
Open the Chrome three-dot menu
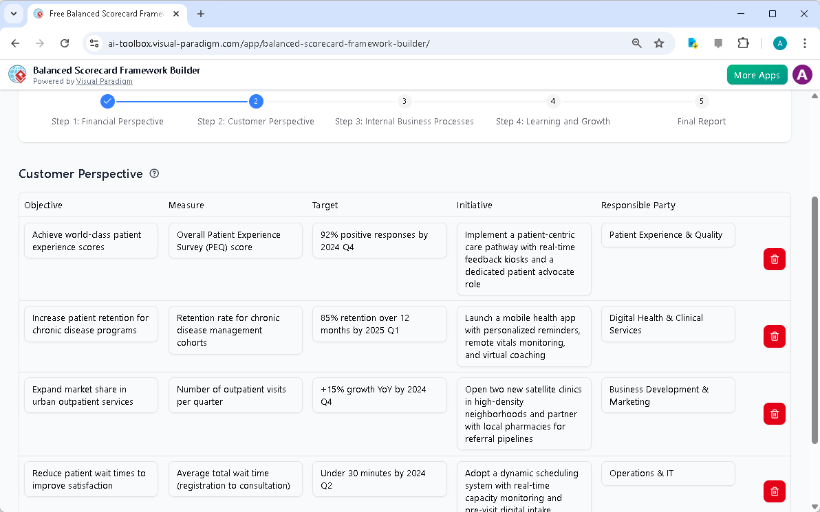[805, 43]
